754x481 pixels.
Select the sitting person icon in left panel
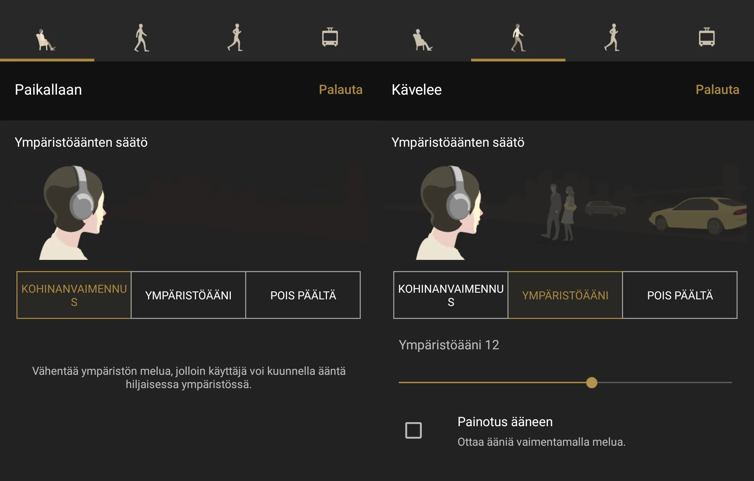[46, 39]
